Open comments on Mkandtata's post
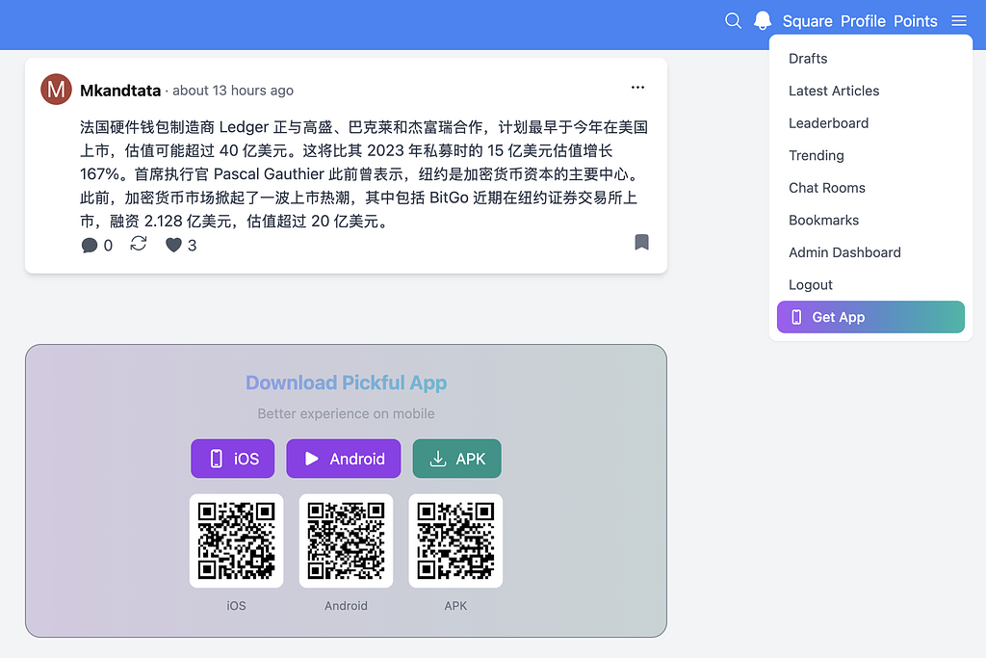986x658 pixels. [91, 245]
